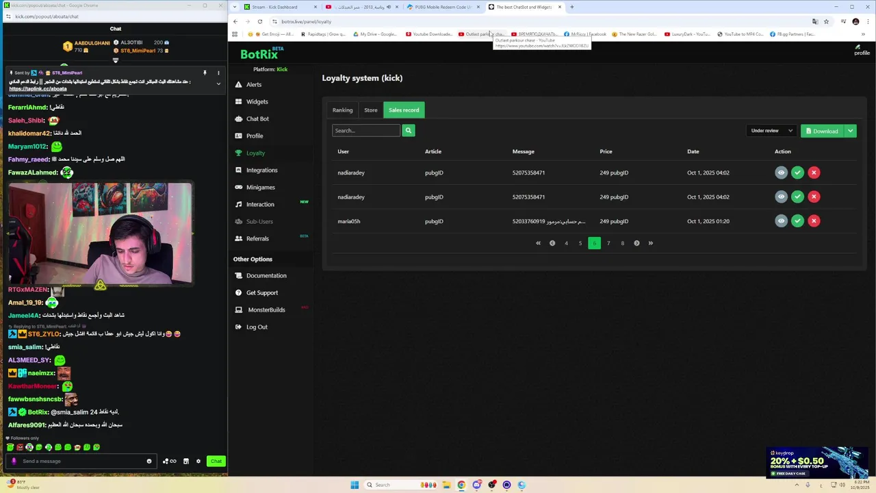This screenshot has height=493, width=876.
Task: Reject the maria05h order
Action: pos(814,221)
